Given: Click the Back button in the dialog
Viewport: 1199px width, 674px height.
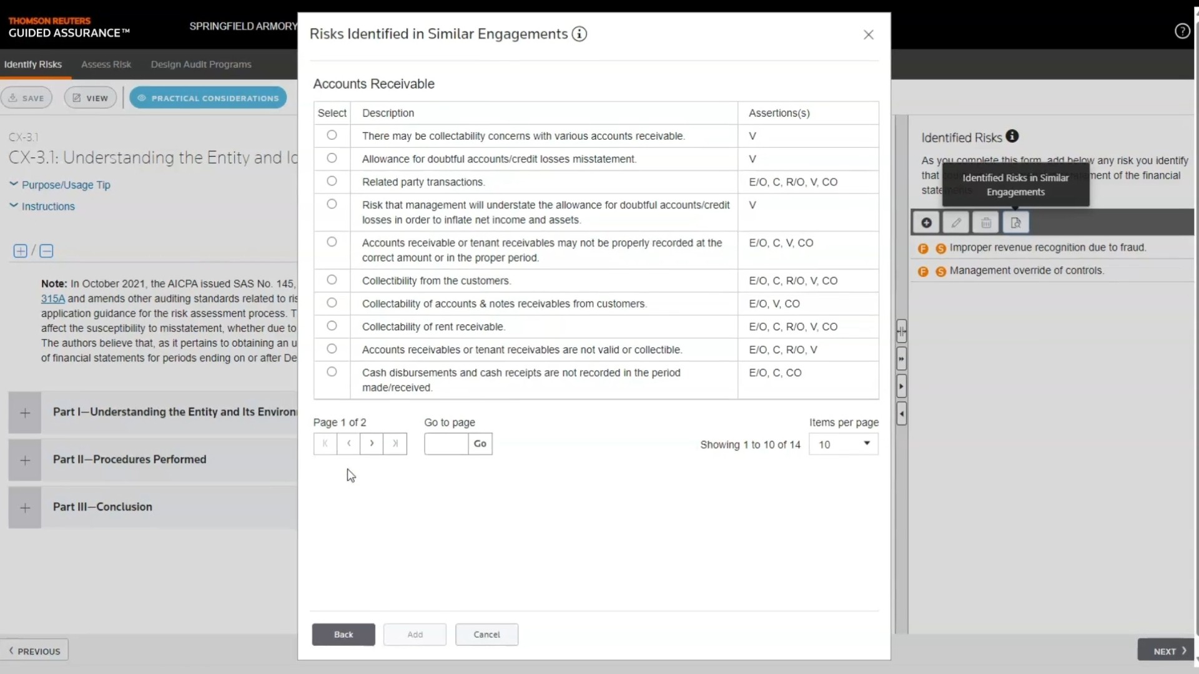Looking at the screenshot, I should tap(343, 634).
